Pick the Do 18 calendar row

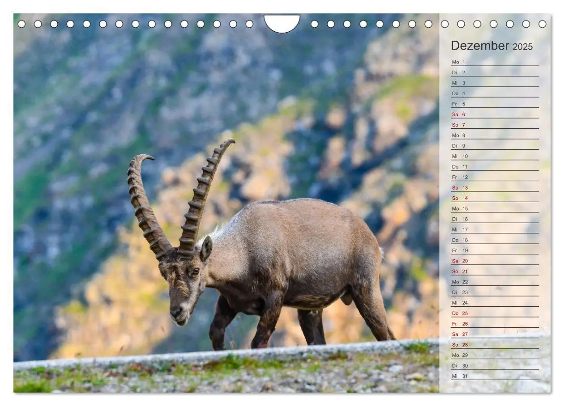click(x=495, y=240)
